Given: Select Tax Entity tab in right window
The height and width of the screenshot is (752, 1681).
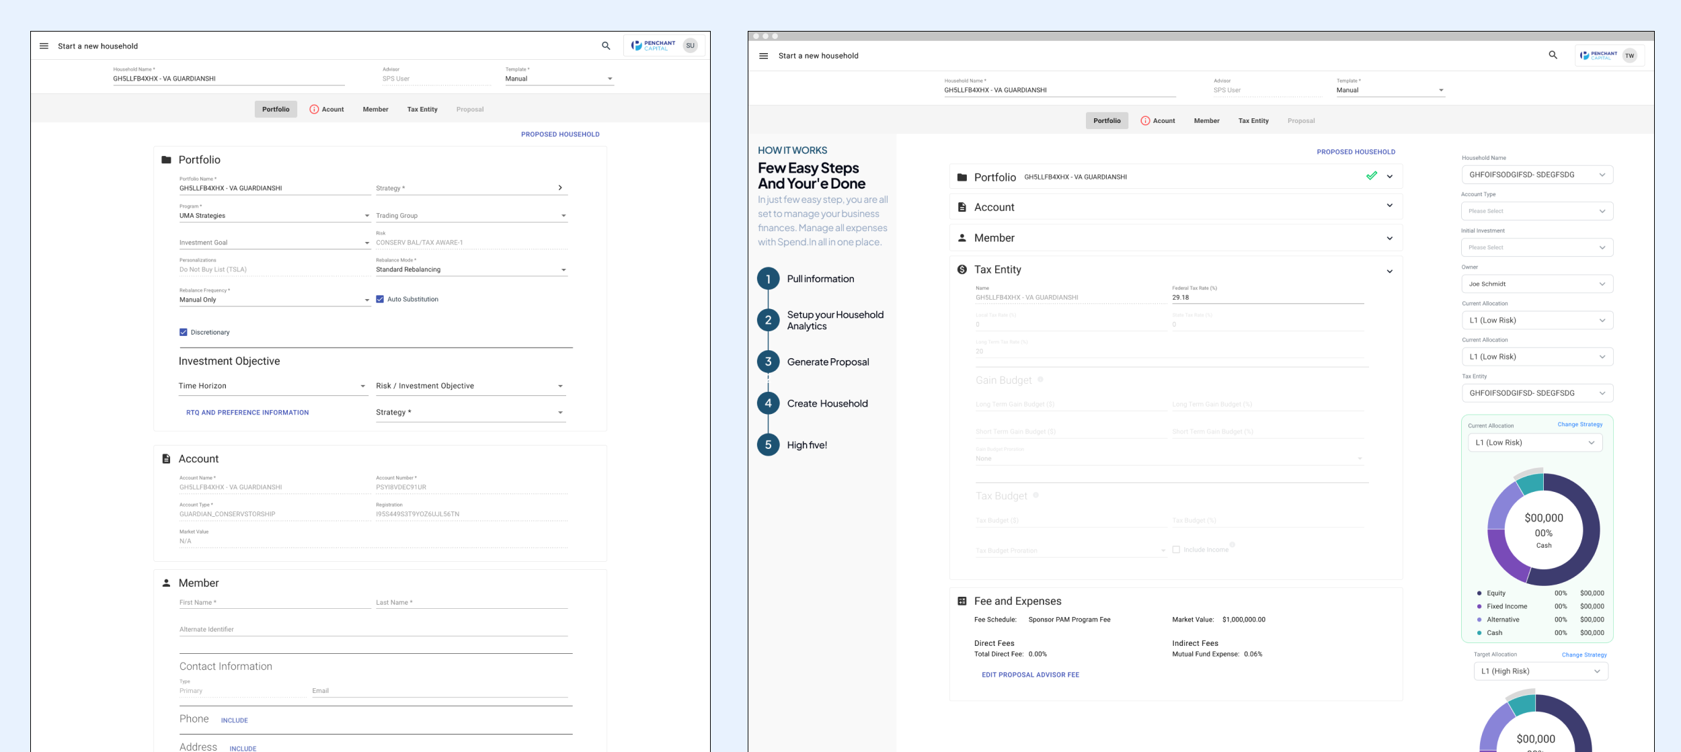Looking at the screenshot, I should [1253, 121].
